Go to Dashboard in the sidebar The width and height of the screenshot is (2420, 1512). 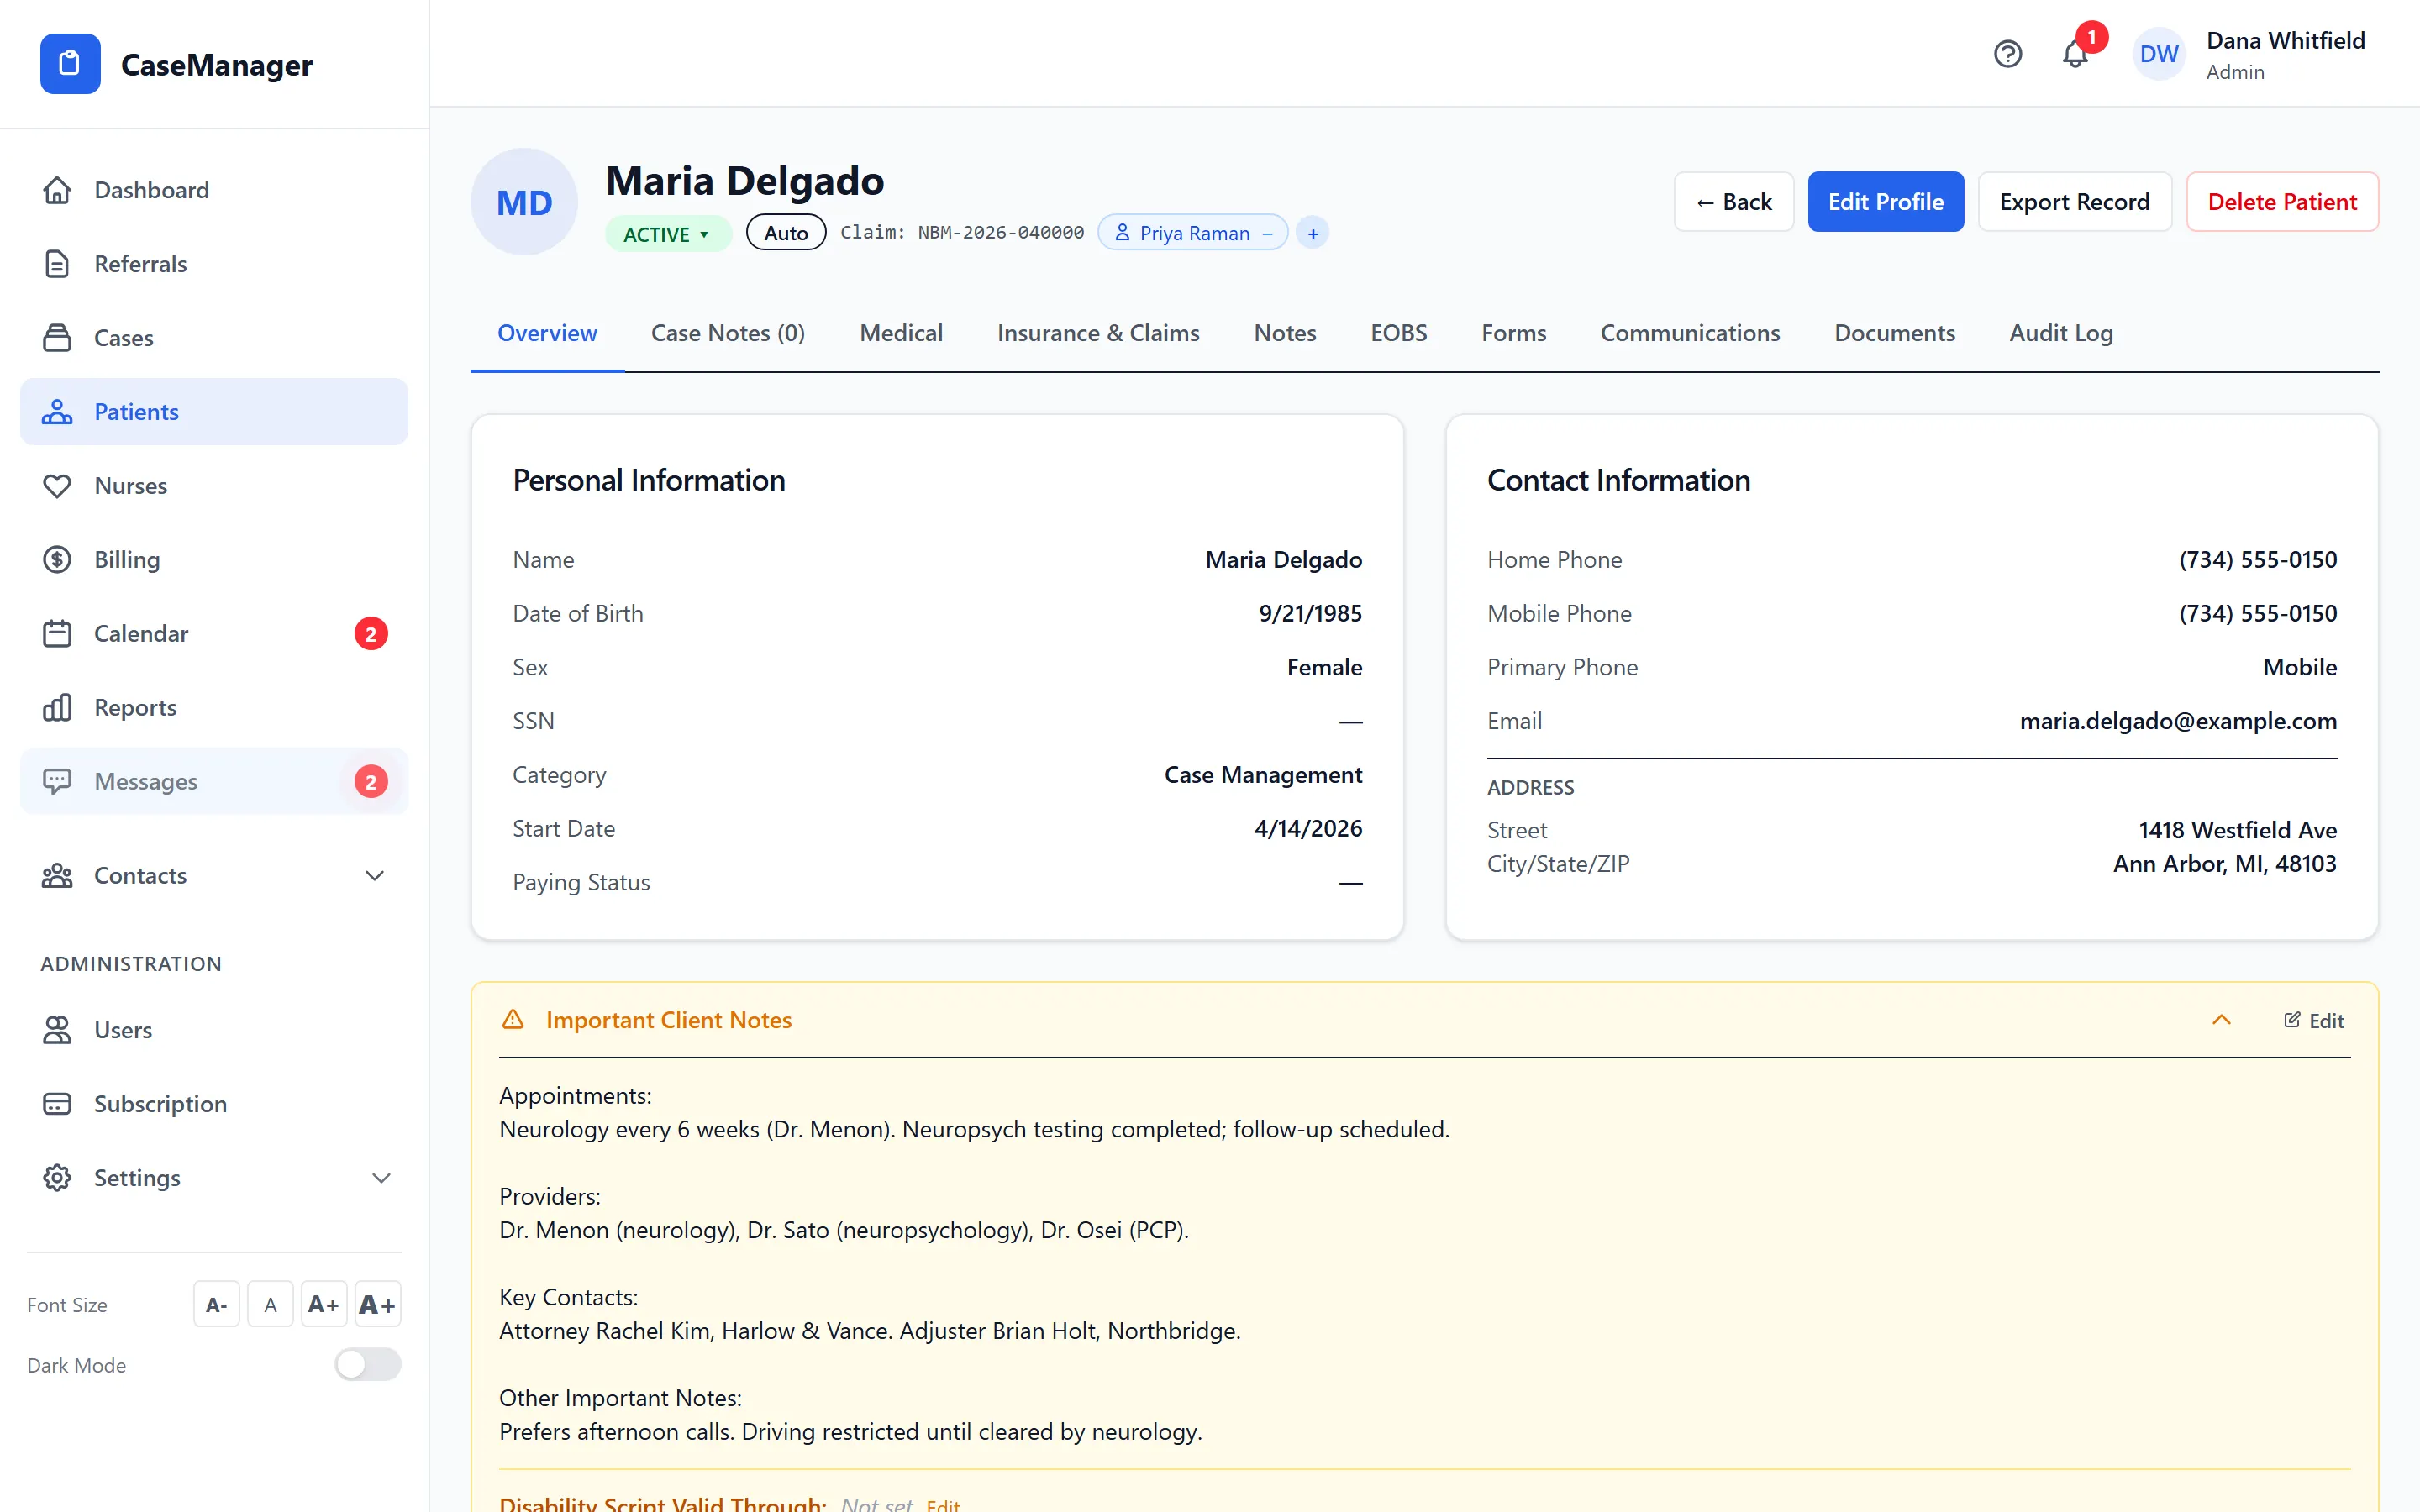click(x=214, y=190)
